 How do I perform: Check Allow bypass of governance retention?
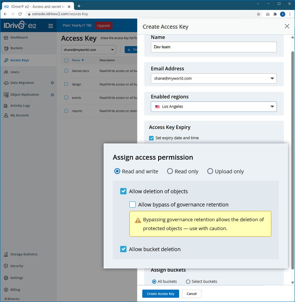pos(132,204)
